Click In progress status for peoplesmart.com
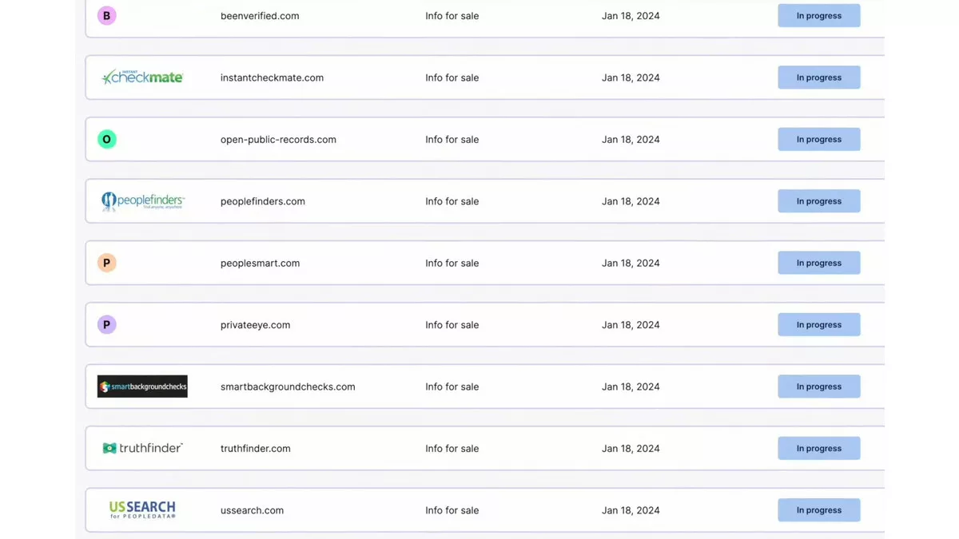This screenshot has height=539, width=959. click(818, 263)
